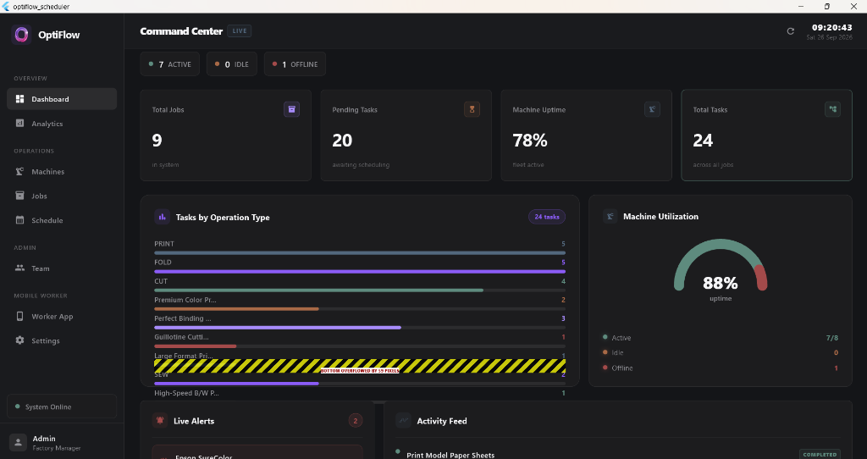Image resolution: width=867 pixels, height=459 pixels.
Task: Click the Jobs archive box icon in sidebar
Action: [x=20, y=196]
